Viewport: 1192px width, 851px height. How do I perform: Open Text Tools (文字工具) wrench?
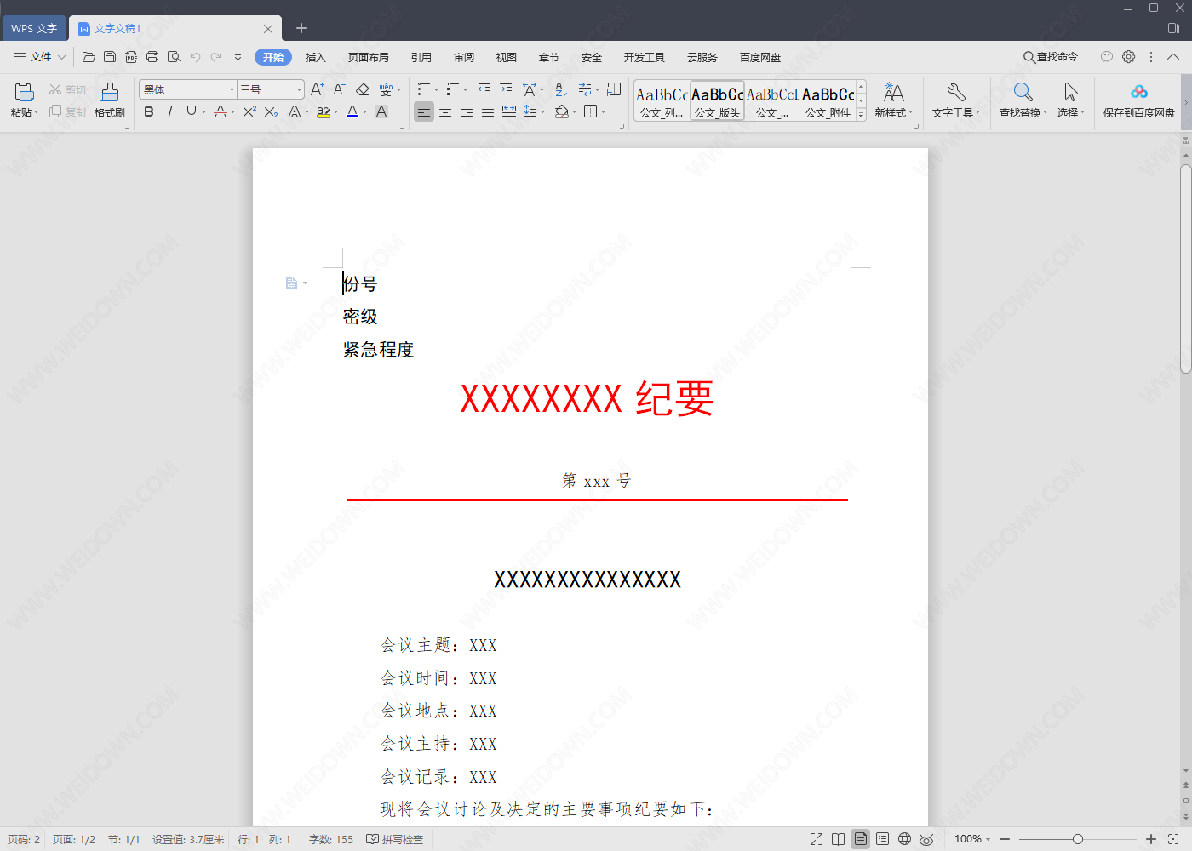point(956,100)
